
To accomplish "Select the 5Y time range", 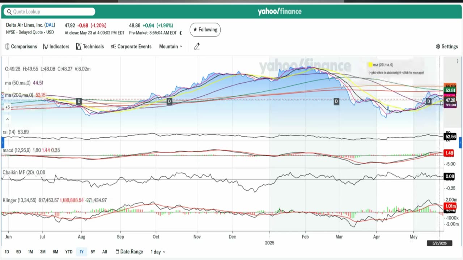I will click(93, 252).
